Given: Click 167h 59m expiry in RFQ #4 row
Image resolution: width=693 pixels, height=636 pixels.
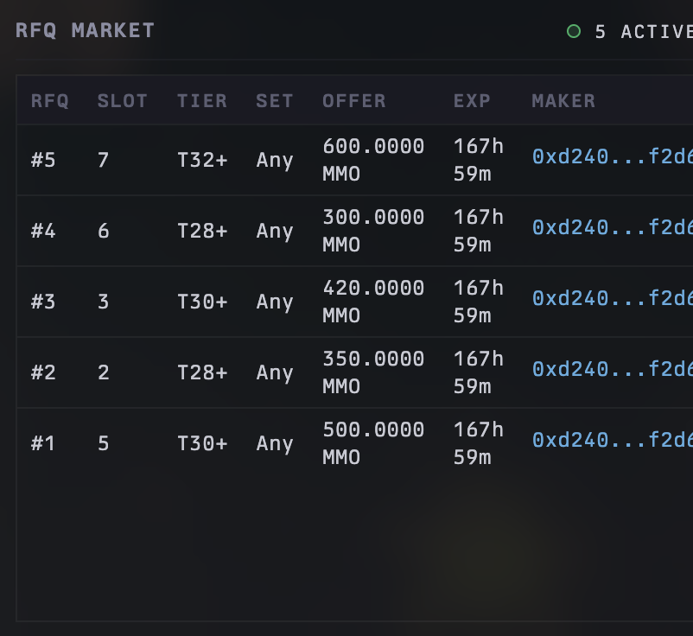Looking at the screenshot, I should point(479,231).
